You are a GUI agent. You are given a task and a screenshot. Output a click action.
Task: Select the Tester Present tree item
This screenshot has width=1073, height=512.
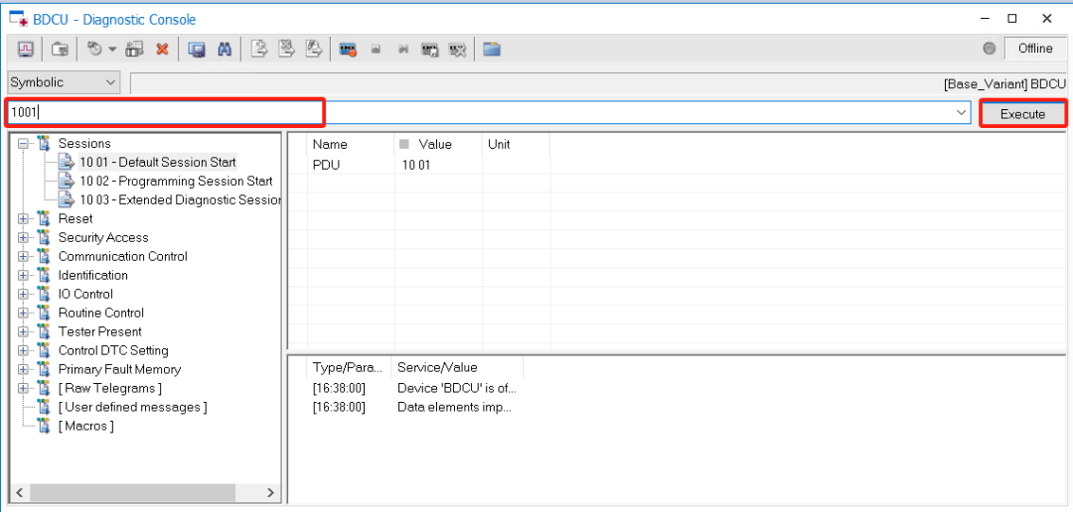100,331
